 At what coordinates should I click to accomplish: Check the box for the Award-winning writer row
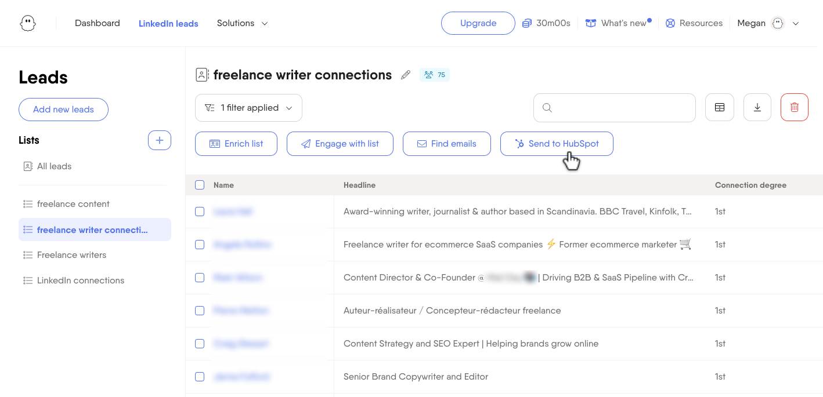click(x=200, y=212)
